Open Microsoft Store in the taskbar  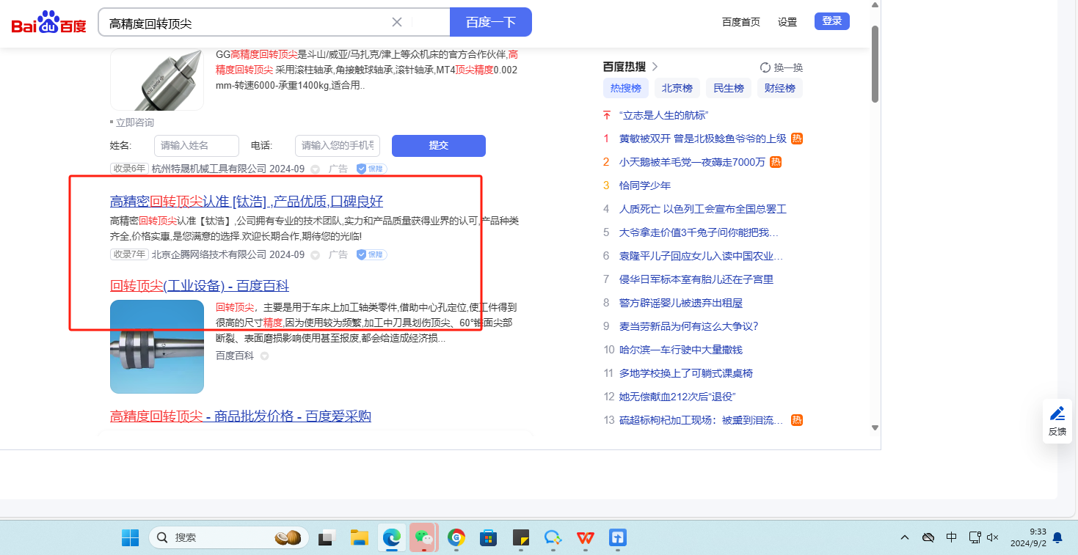(x=488, y=538)
